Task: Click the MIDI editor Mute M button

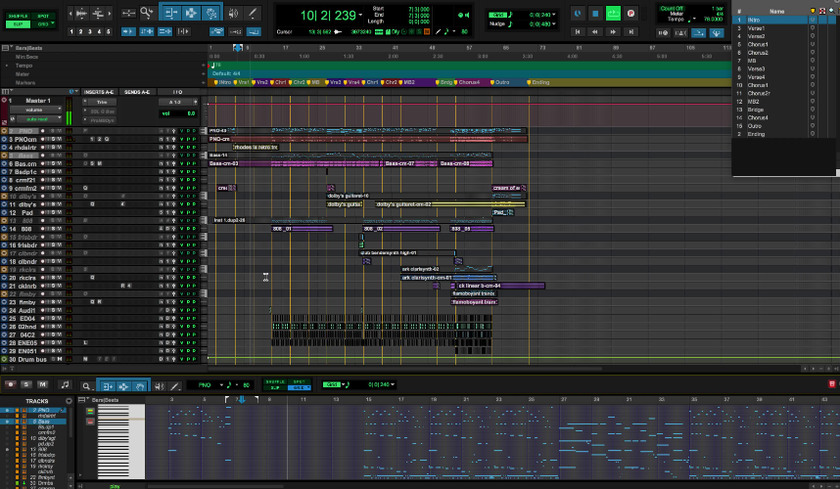Action: click(x=42, y=384)
